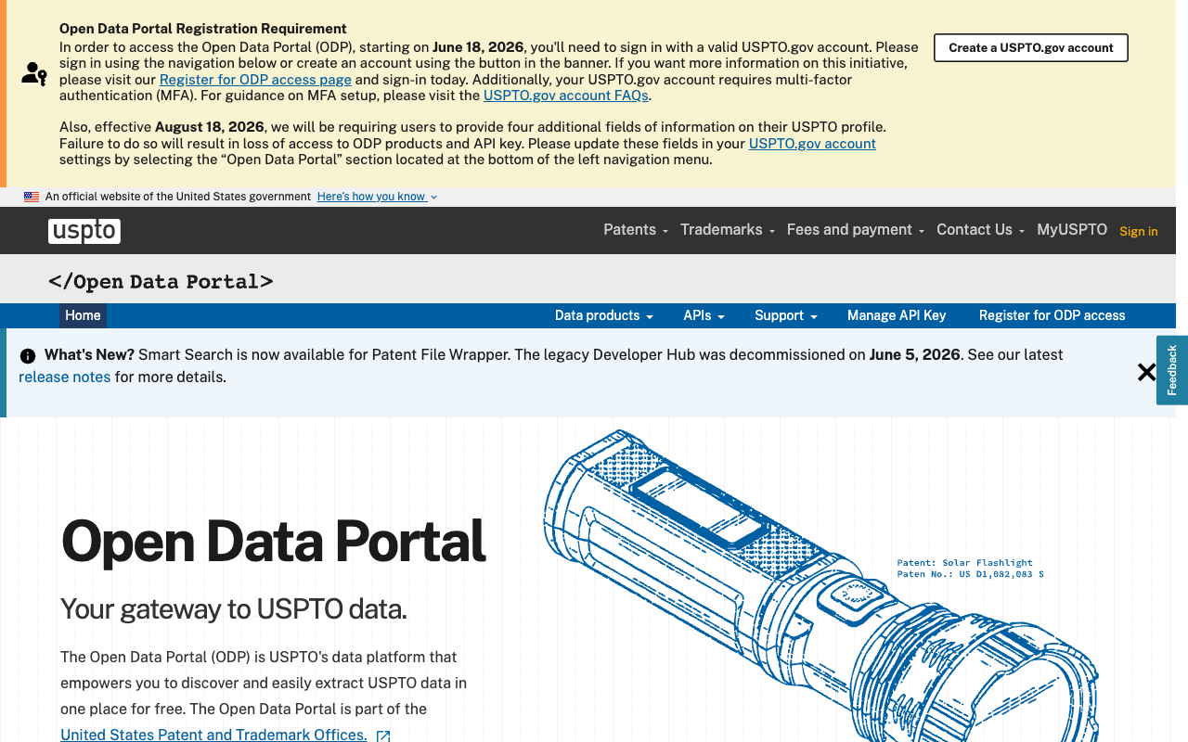The image size is (1188, 742).
Task: Click the account key icon in banner
Action: click(x=34, y=74)
